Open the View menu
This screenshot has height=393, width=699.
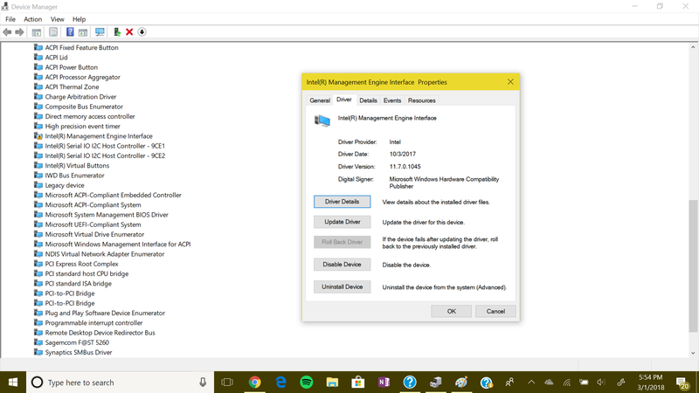[57, 19]
